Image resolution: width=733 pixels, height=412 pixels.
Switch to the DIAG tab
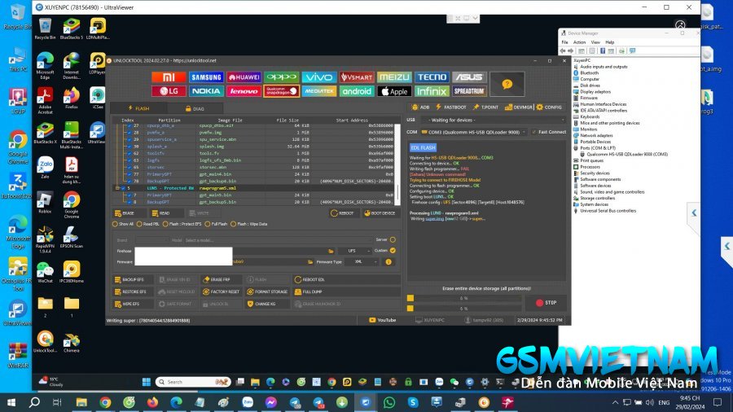click(195, 108)
